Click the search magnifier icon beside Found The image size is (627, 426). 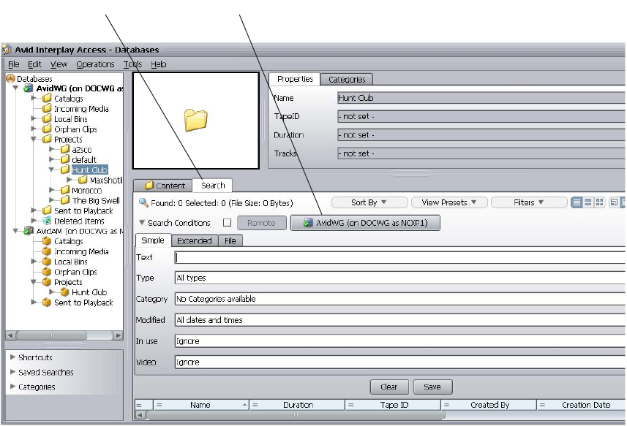(x=143, y=202)
